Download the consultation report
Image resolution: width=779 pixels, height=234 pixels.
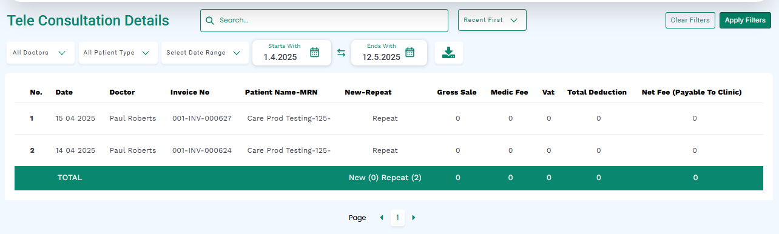[448, 53]
